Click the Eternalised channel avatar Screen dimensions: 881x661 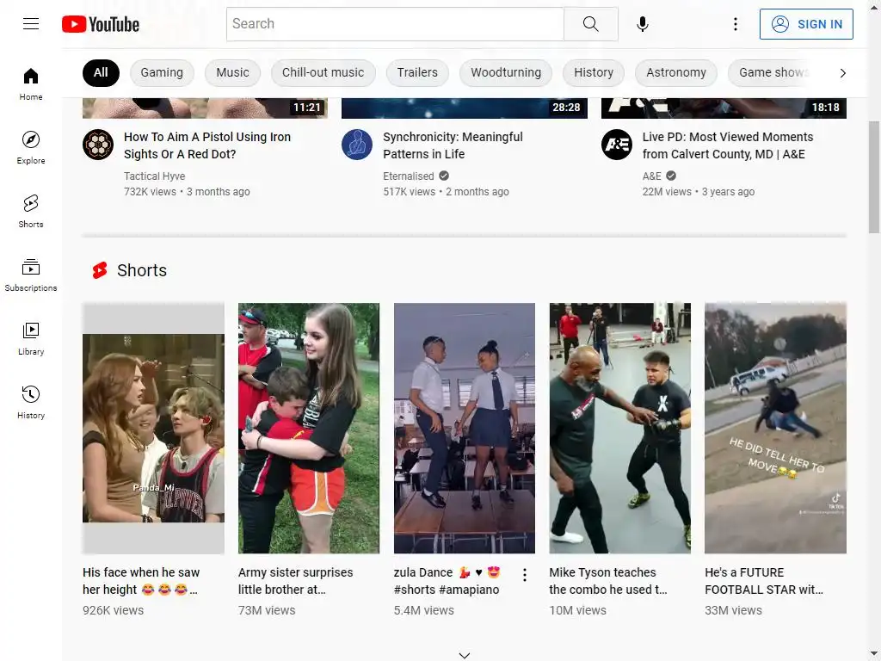coord(357,145)
